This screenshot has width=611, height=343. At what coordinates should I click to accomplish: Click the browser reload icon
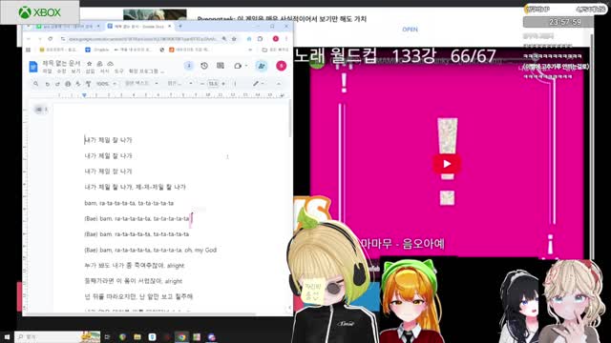(51, 39)
